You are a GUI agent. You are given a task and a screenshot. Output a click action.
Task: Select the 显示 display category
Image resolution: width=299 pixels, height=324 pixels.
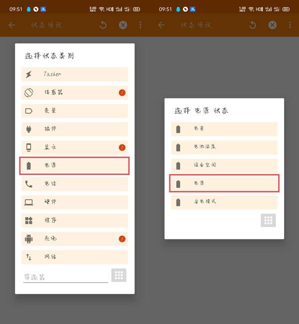click(75, 148)
